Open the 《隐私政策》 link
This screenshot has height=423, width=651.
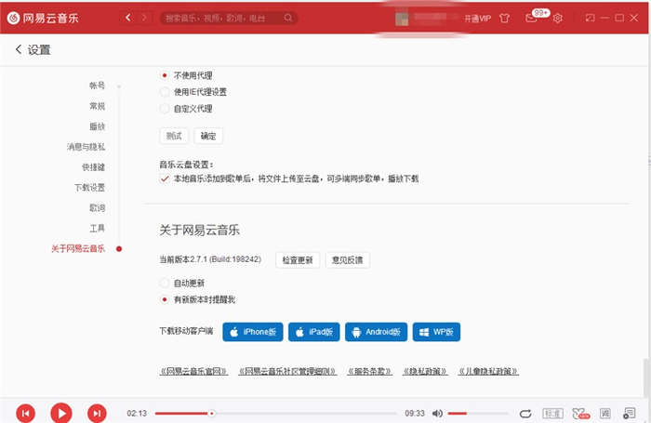pyautogui.click(x=426, y=371)
